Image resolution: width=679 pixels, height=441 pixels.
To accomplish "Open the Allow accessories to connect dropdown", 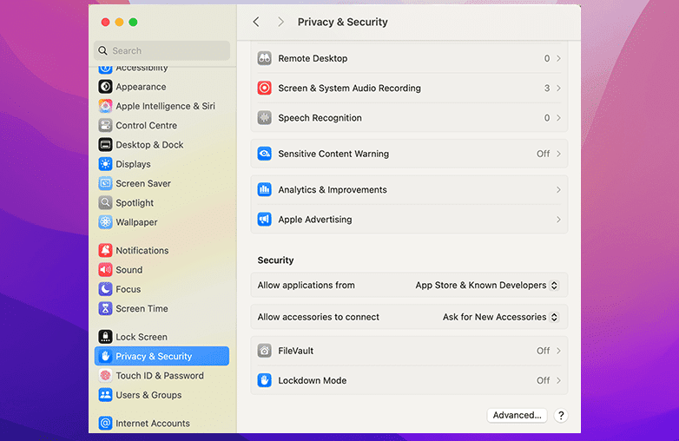I will pyautogui.click(x=501, y=317).
